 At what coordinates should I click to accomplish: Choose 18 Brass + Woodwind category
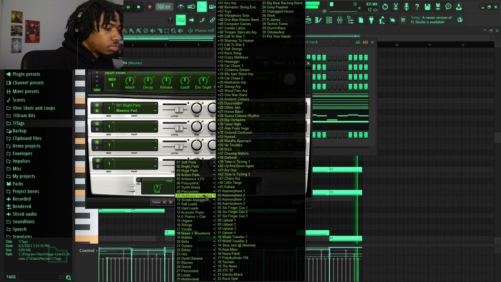click(195, 233)
